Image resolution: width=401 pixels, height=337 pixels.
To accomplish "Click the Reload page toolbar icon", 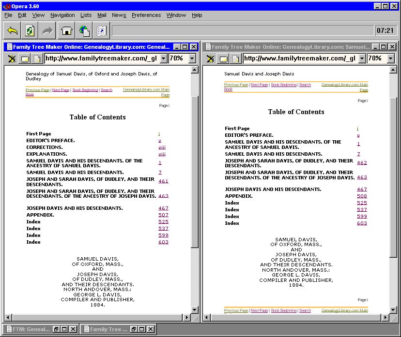I will tap(30, 30).
